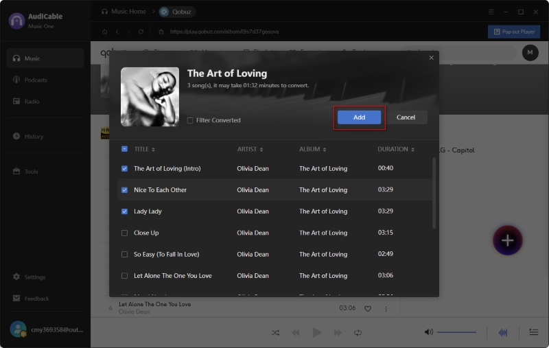Check the Close Up song
Viewport: 549px width, 348px height.
[124, 233]
